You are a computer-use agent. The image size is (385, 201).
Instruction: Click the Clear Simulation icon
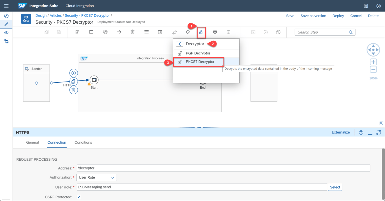(x=266, y=32)
